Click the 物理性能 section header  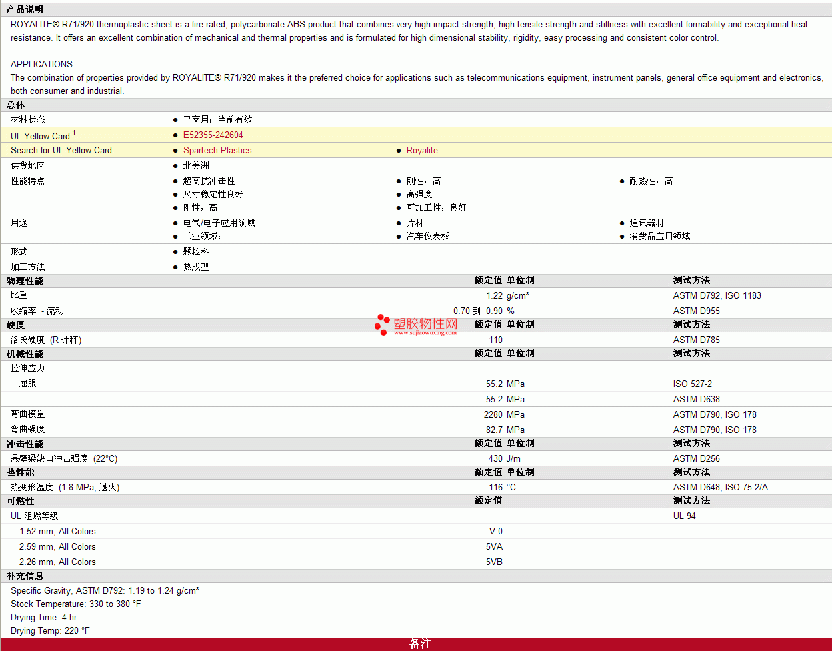tap(25, 281)
